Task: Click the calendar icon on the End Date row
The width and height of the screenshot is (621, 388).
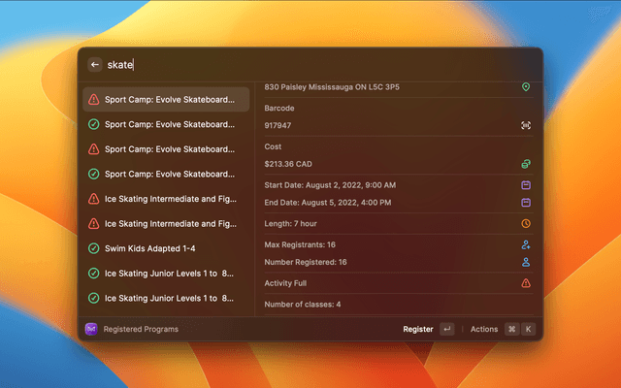Action: tap(526, 203)
